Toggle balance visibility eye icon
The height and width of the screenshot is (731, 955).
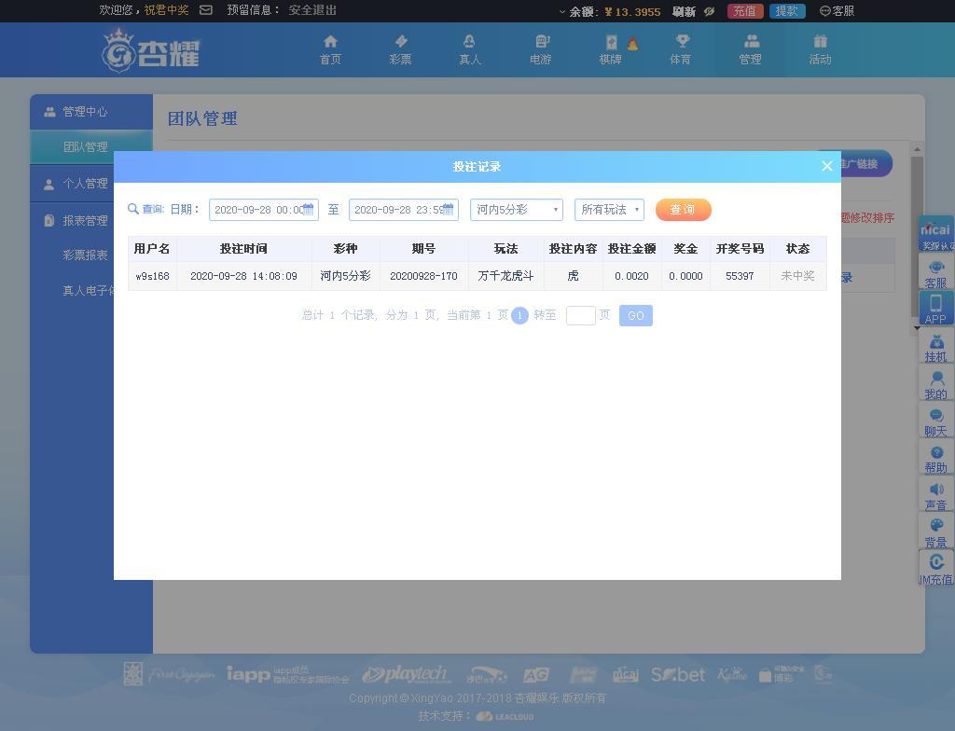tap(709, 11)
